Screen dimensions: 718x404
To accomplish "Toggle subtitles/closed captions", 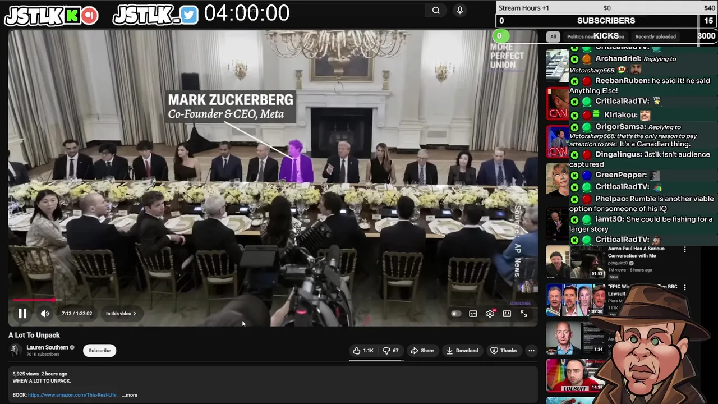I will (x=473, y=314).
